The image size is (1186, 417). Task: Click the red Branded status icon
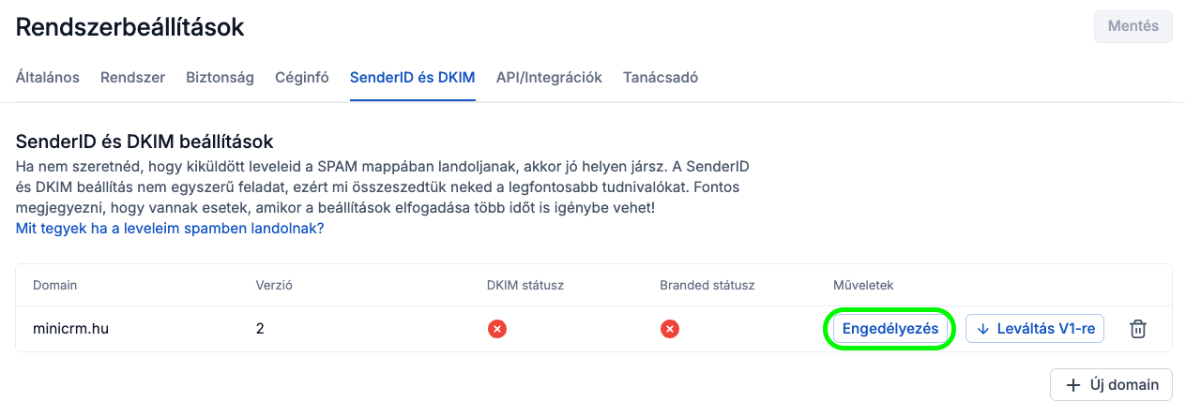coord(669,329)
